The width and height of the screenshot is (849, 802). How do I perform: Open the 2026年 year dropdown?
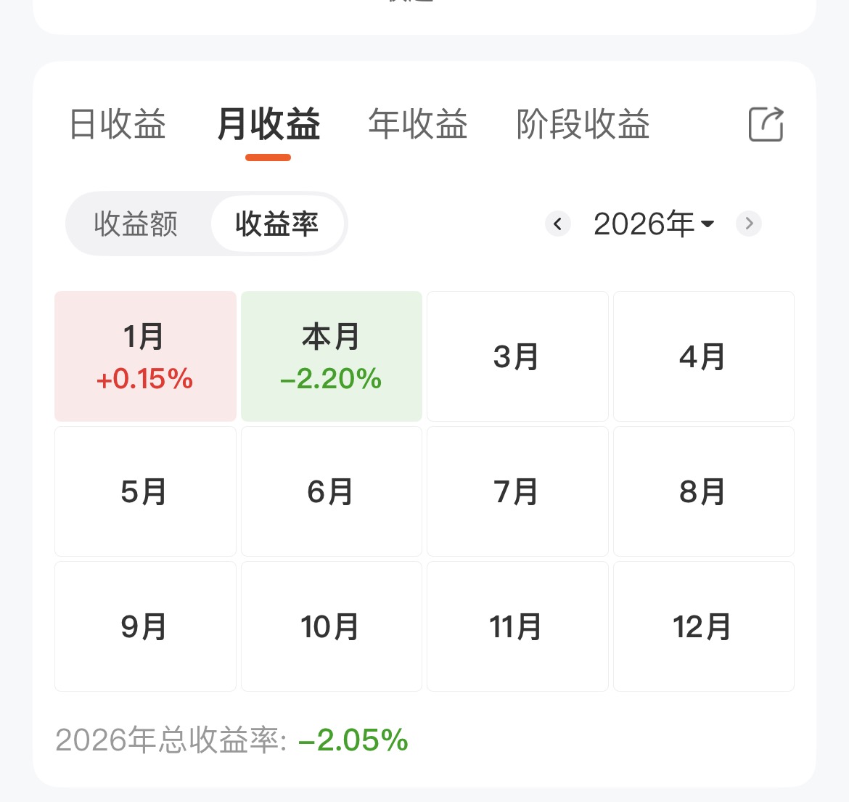pos(653,224)
